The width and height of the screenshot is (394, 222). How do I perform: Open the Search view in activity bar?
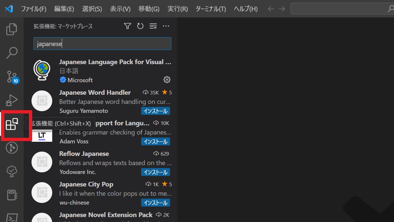point(12,53)
